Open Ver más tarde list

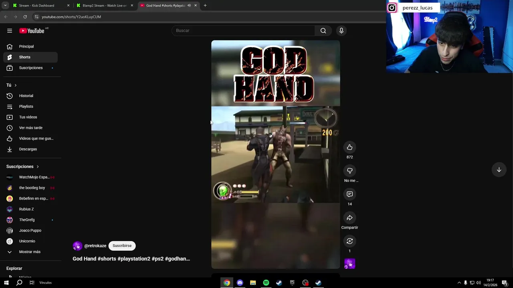[x=30, y=128]
